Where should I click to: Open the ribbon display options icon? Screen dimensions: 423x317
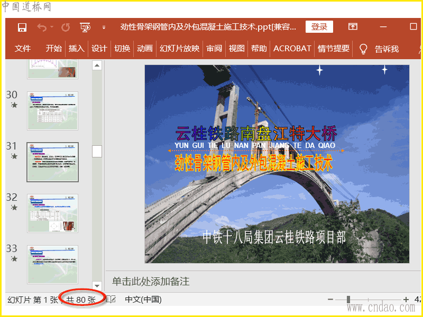[x=353, y=26]
